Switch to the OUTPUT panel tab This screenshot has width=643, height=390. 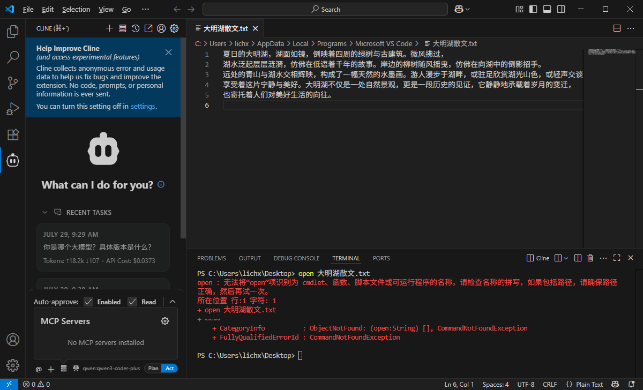pyautogui.click(x=250, y=258)
